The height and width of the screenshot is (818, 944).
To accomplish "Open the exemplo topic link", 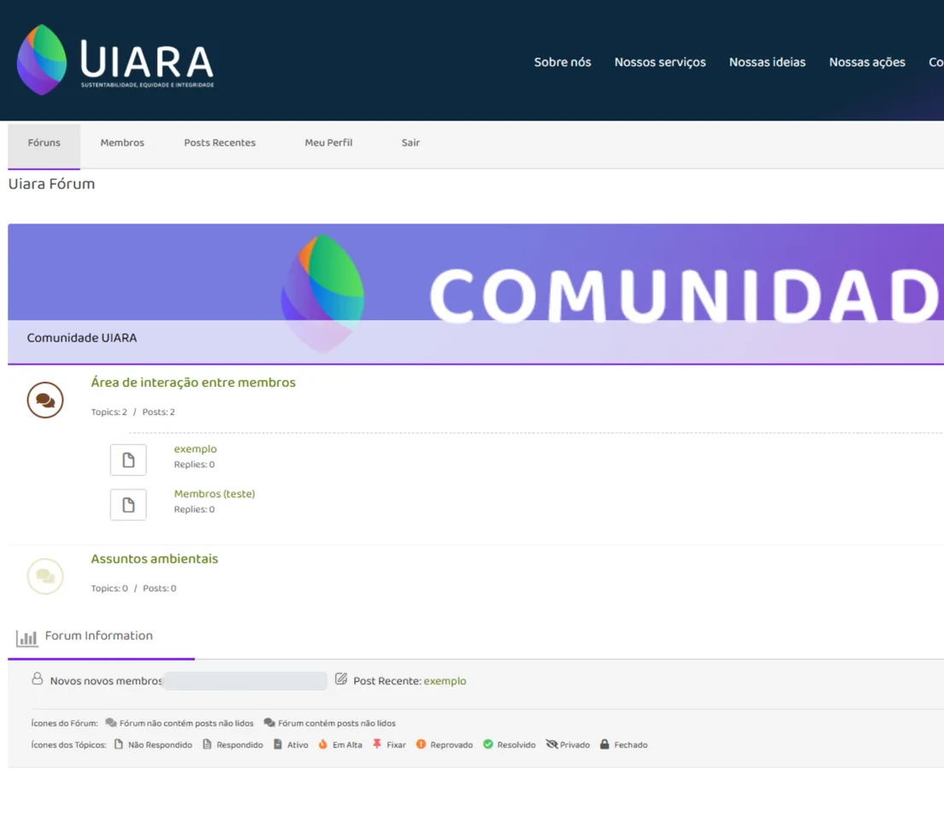I will (x=195, y=448).
